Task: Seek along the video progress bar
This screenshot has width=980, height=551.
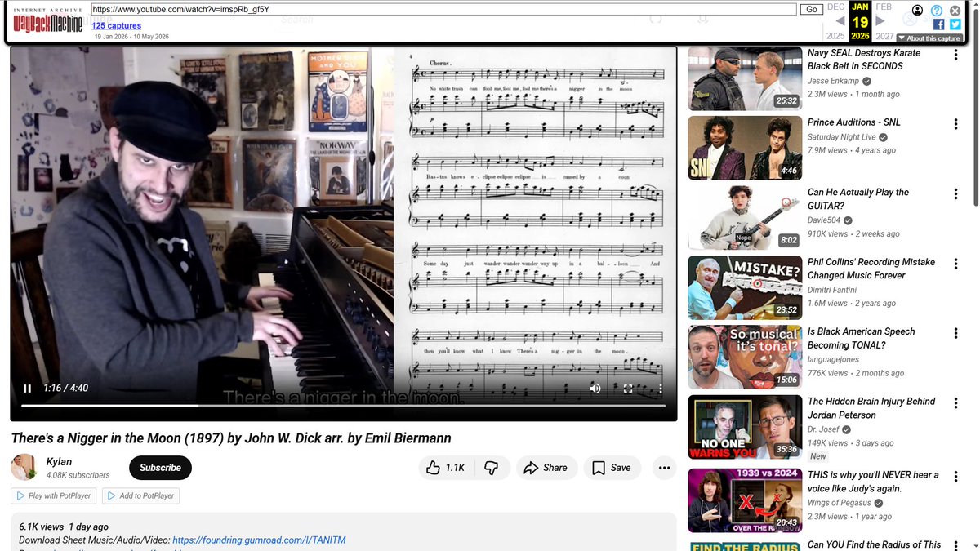Action: point(343,406)
